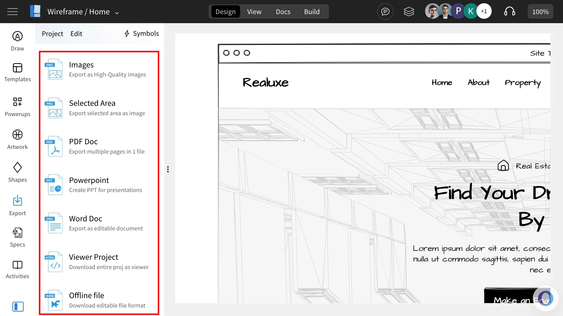Open the Shapes panel

[17, 172]
